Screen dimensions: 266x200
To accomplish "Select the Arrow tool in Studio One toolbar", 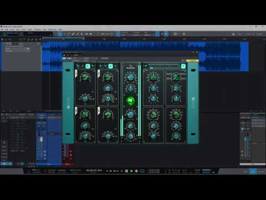I will pos(60,34).
